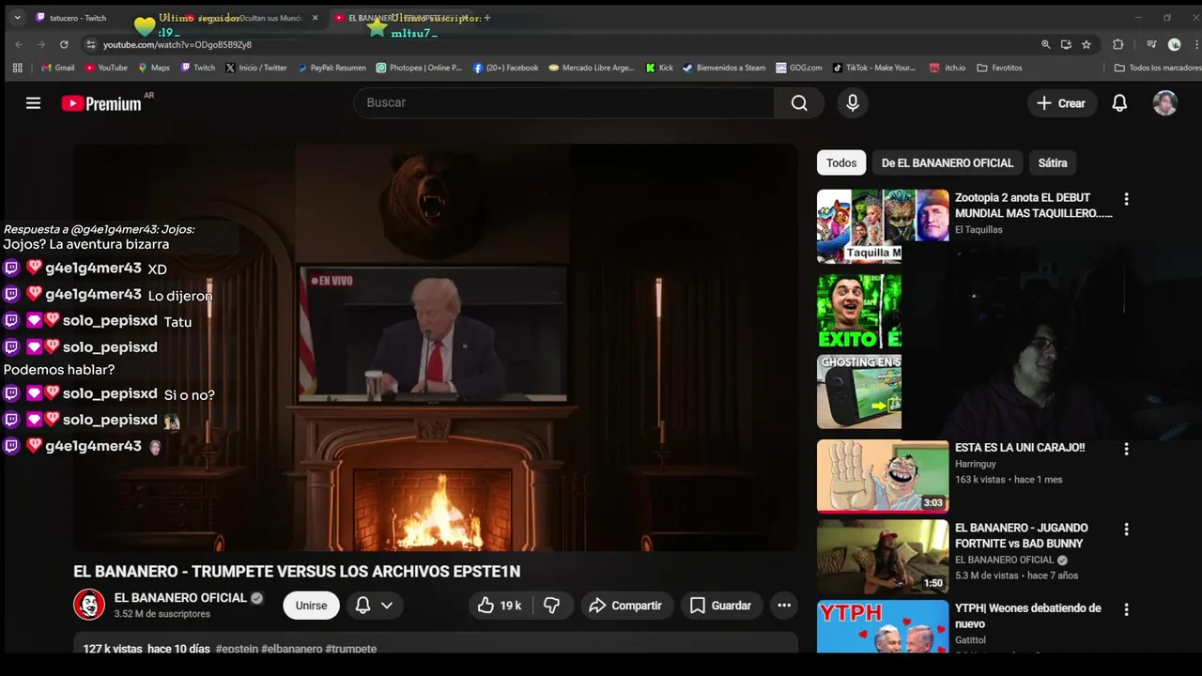Open options for ESTA ES LA UNI video
The image size is (1202, 676).
tap(1126, 449)
